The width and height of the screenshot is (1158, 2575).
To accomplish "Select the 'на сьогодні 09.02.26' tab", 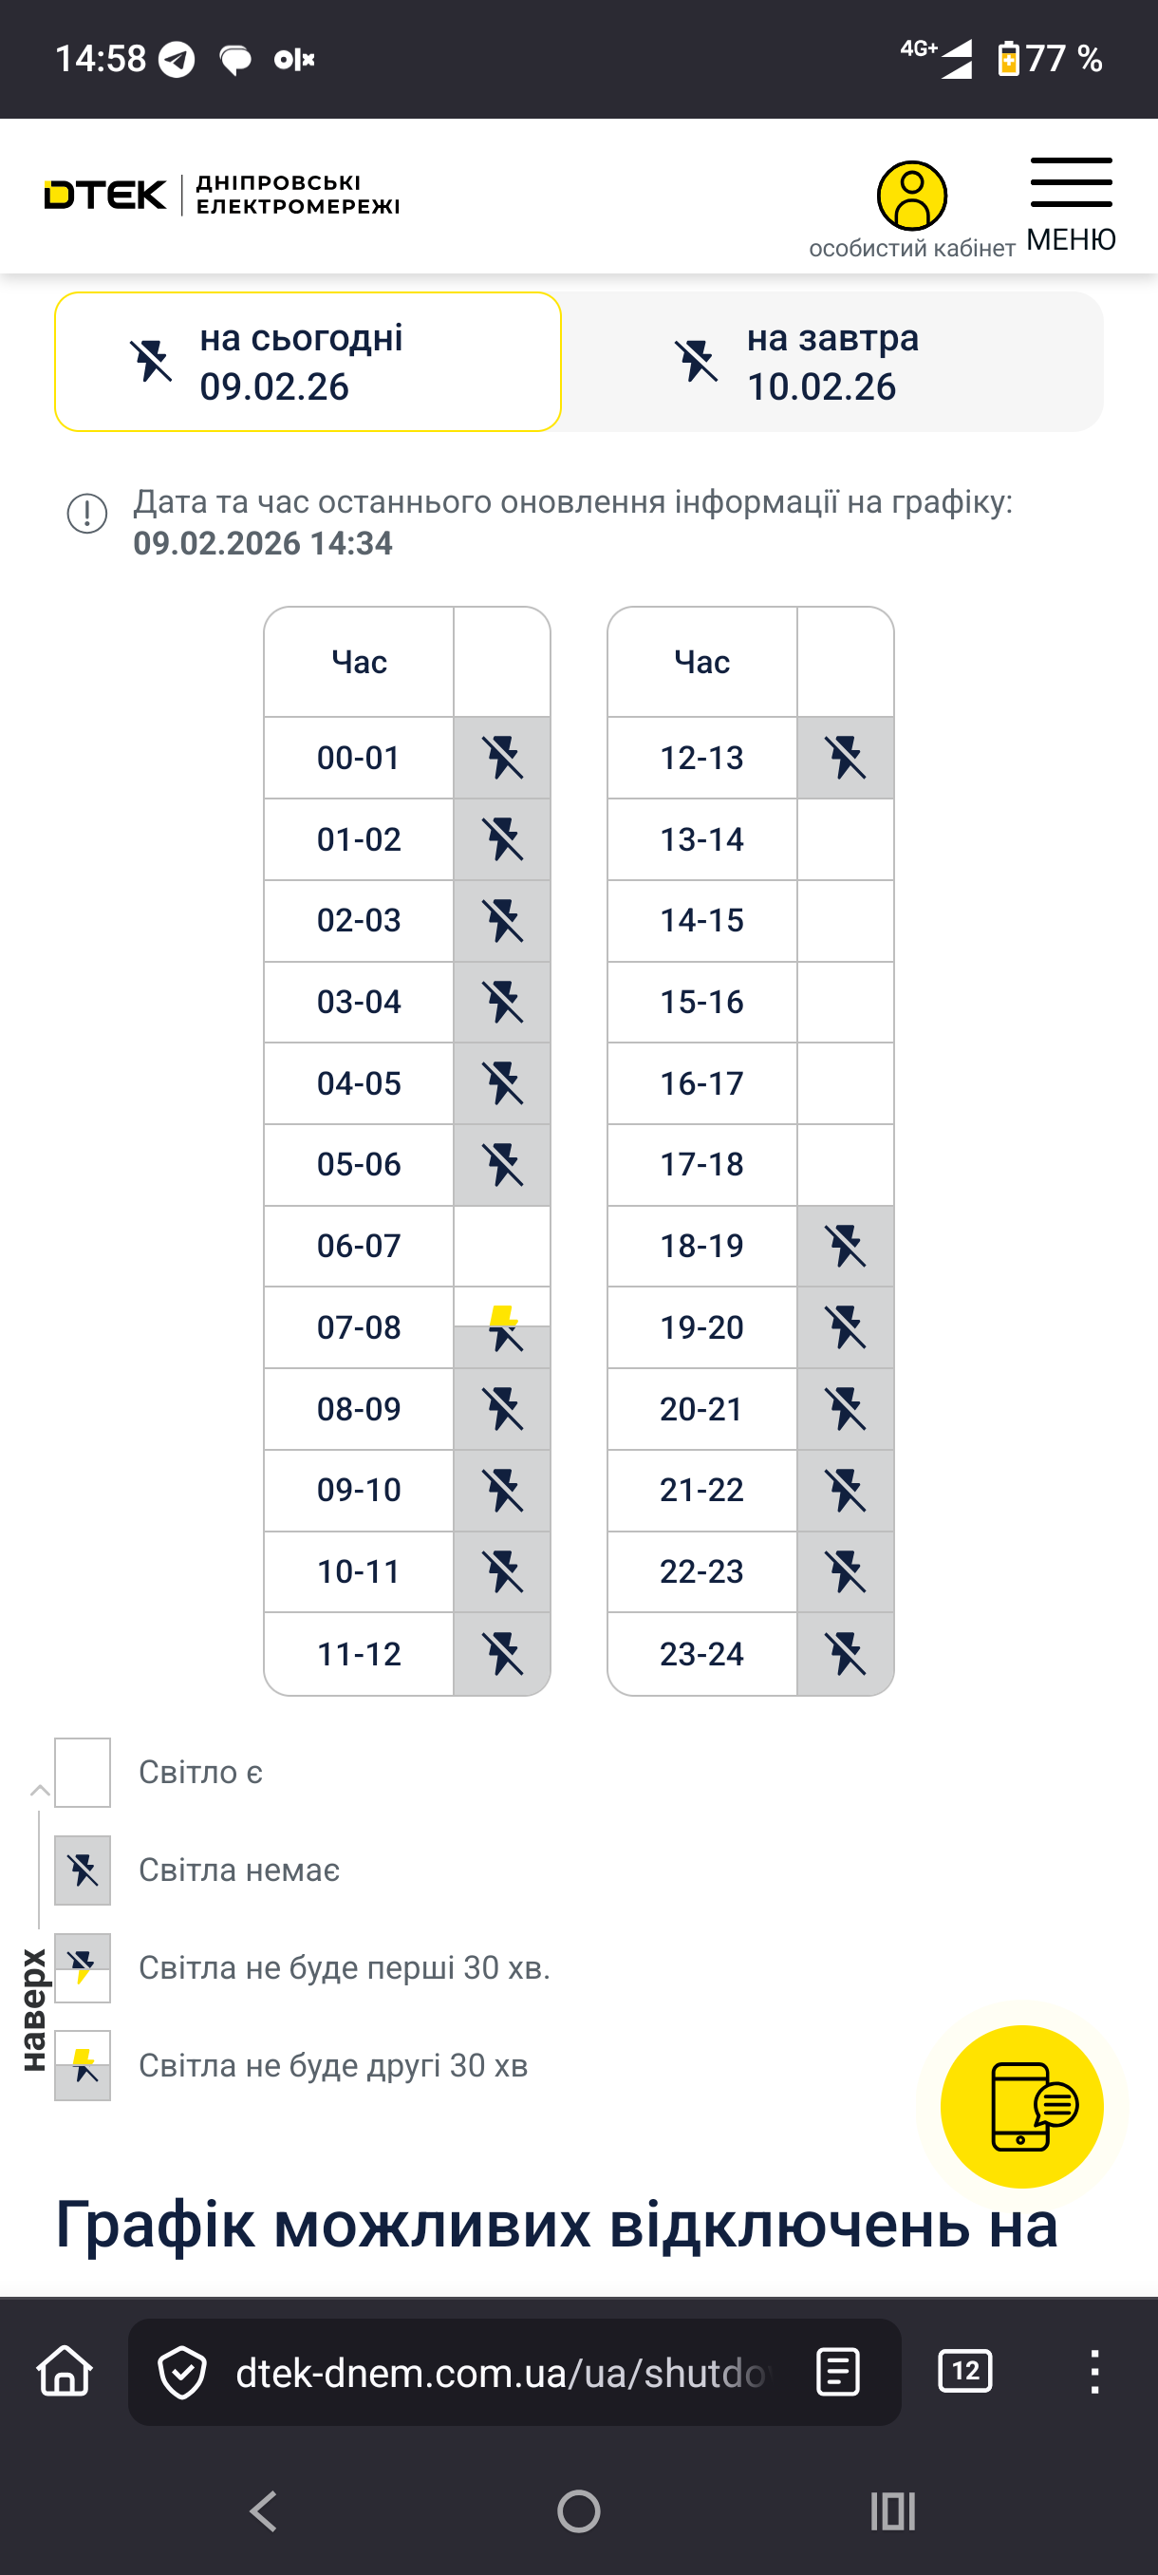I will 308,362.
